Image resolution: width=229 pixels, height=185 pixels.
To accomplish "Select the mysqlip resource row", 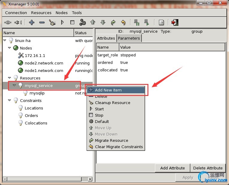I will (x=48, y=93).
